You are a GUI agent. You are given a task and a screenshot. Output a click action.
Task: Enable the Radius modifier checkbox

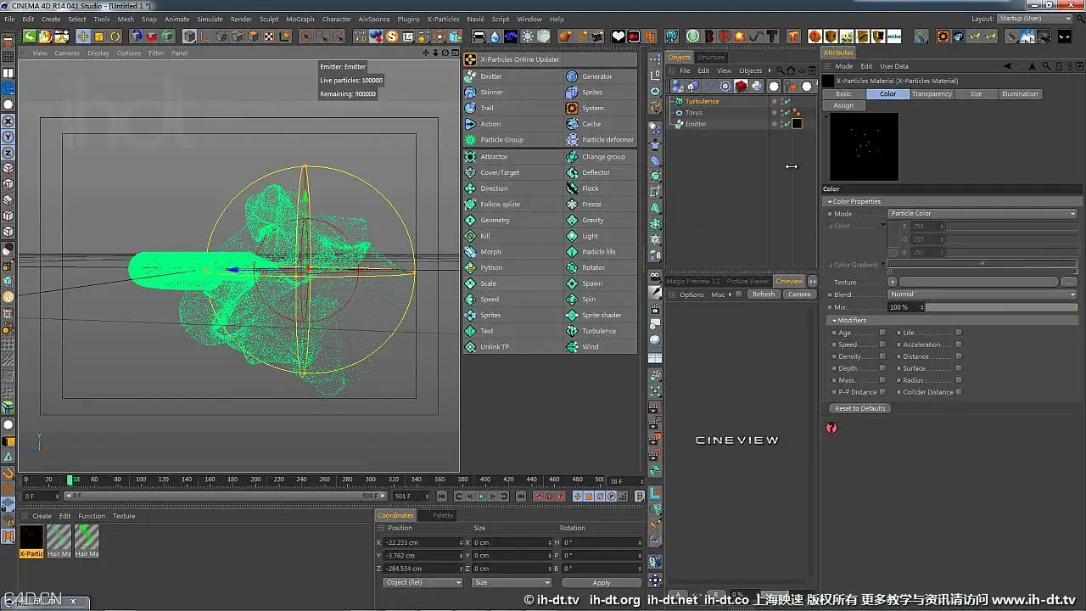[959, 380]
